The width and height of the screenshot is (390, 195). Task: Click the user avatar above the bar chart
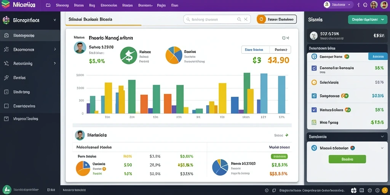[x=80, y=48]
